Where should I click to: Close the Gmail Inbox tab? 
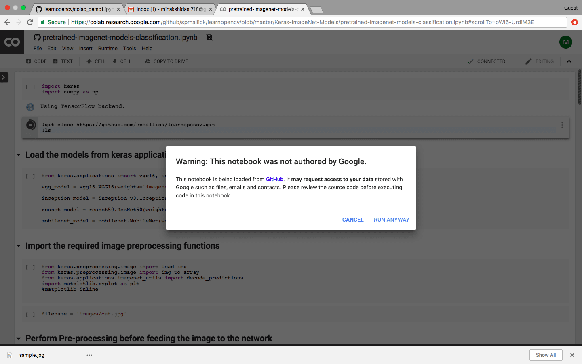pyautogui.click(x=211, y=9)
